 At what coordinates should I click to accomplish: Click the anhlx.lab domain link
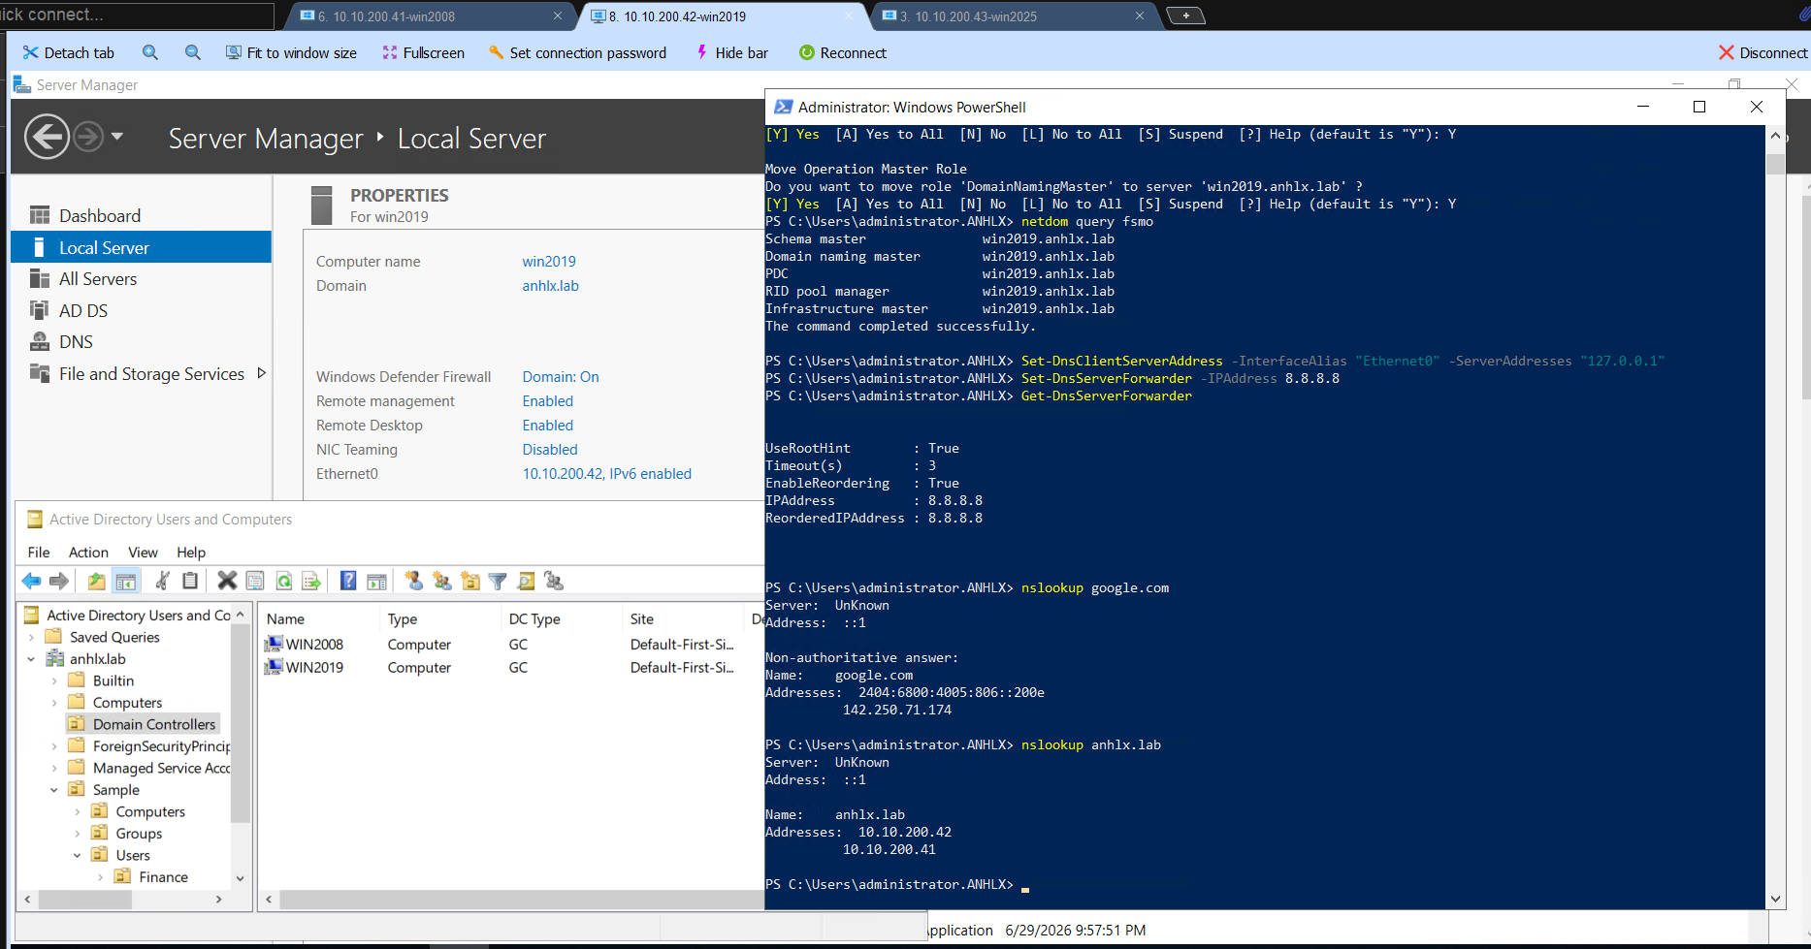pos(550,285)
